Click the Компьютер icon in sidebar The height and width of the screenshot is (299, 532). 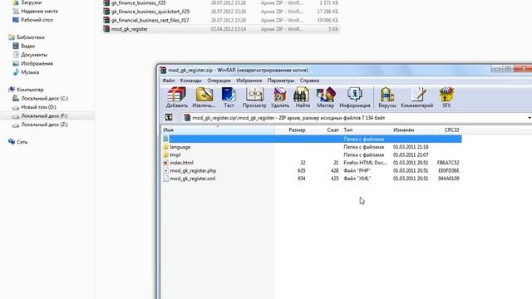(x=12, y=90)
